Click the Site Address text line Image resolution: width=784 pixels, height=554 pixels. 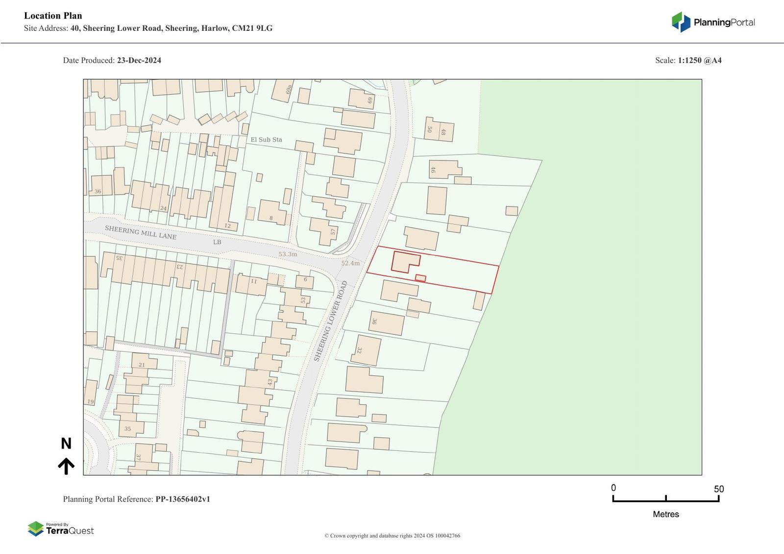click(148, 28)
